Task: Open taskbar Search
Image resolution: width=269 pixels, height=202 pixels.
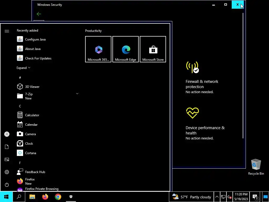Action: (19, 197)
